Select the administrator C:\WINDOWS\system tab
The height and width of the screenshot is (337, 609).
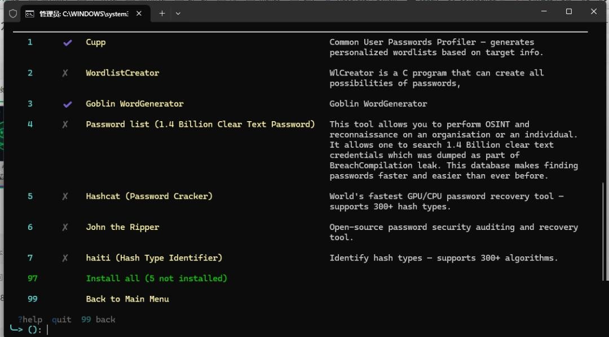pos(86,14)
